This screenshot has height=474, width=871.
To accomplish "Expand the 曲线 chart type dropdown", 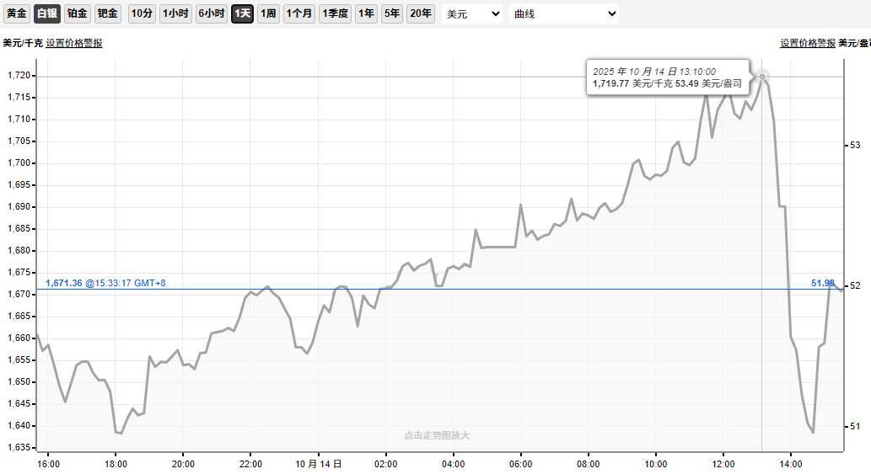I will [563, 14].
